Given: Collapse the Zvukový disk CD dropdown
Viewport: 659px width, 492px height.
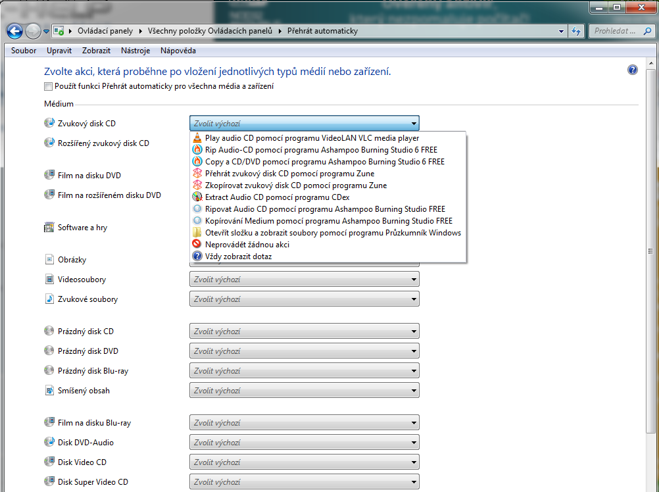Looking at the screenshot, I should click(x=305, y=124).
